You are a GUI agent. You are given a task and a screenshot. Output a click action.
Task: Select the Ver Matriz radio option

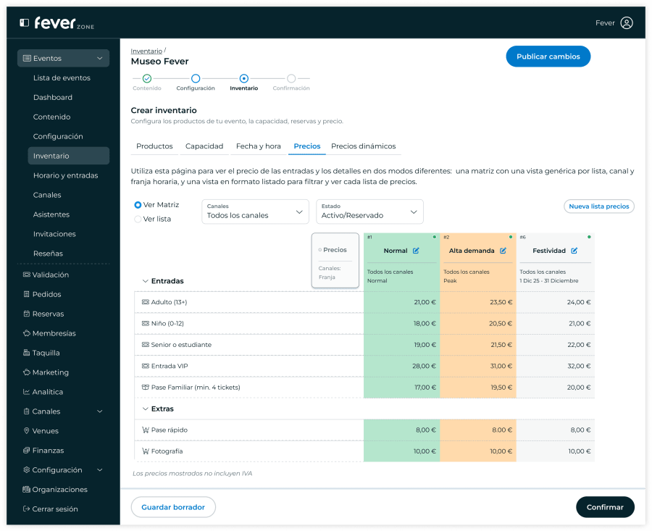[138, 205]
